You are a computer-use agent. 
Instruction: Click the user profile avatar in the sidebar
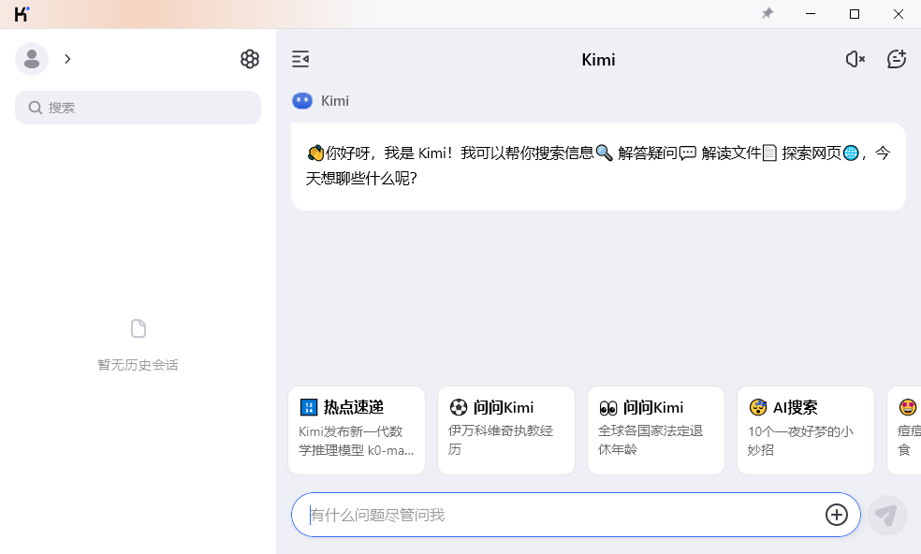click(32, 58)
